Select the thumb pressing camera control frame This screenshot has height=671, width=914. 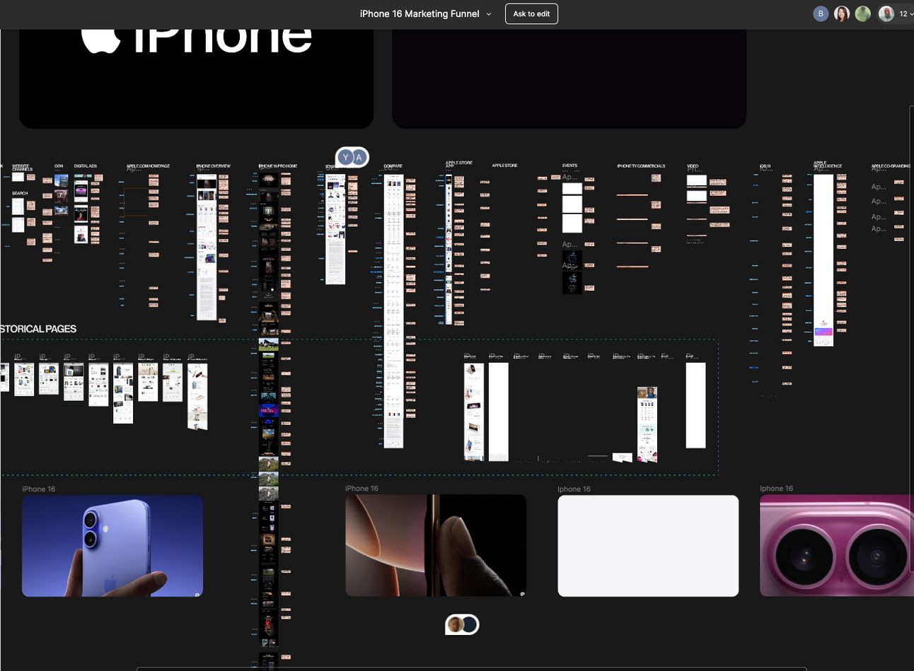tap(436, 546)
